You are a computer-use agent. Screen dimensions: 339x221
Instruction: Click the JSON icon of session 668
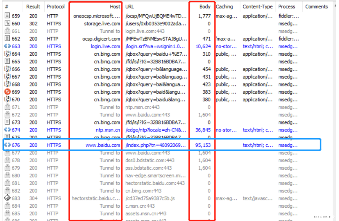point(7,84)
